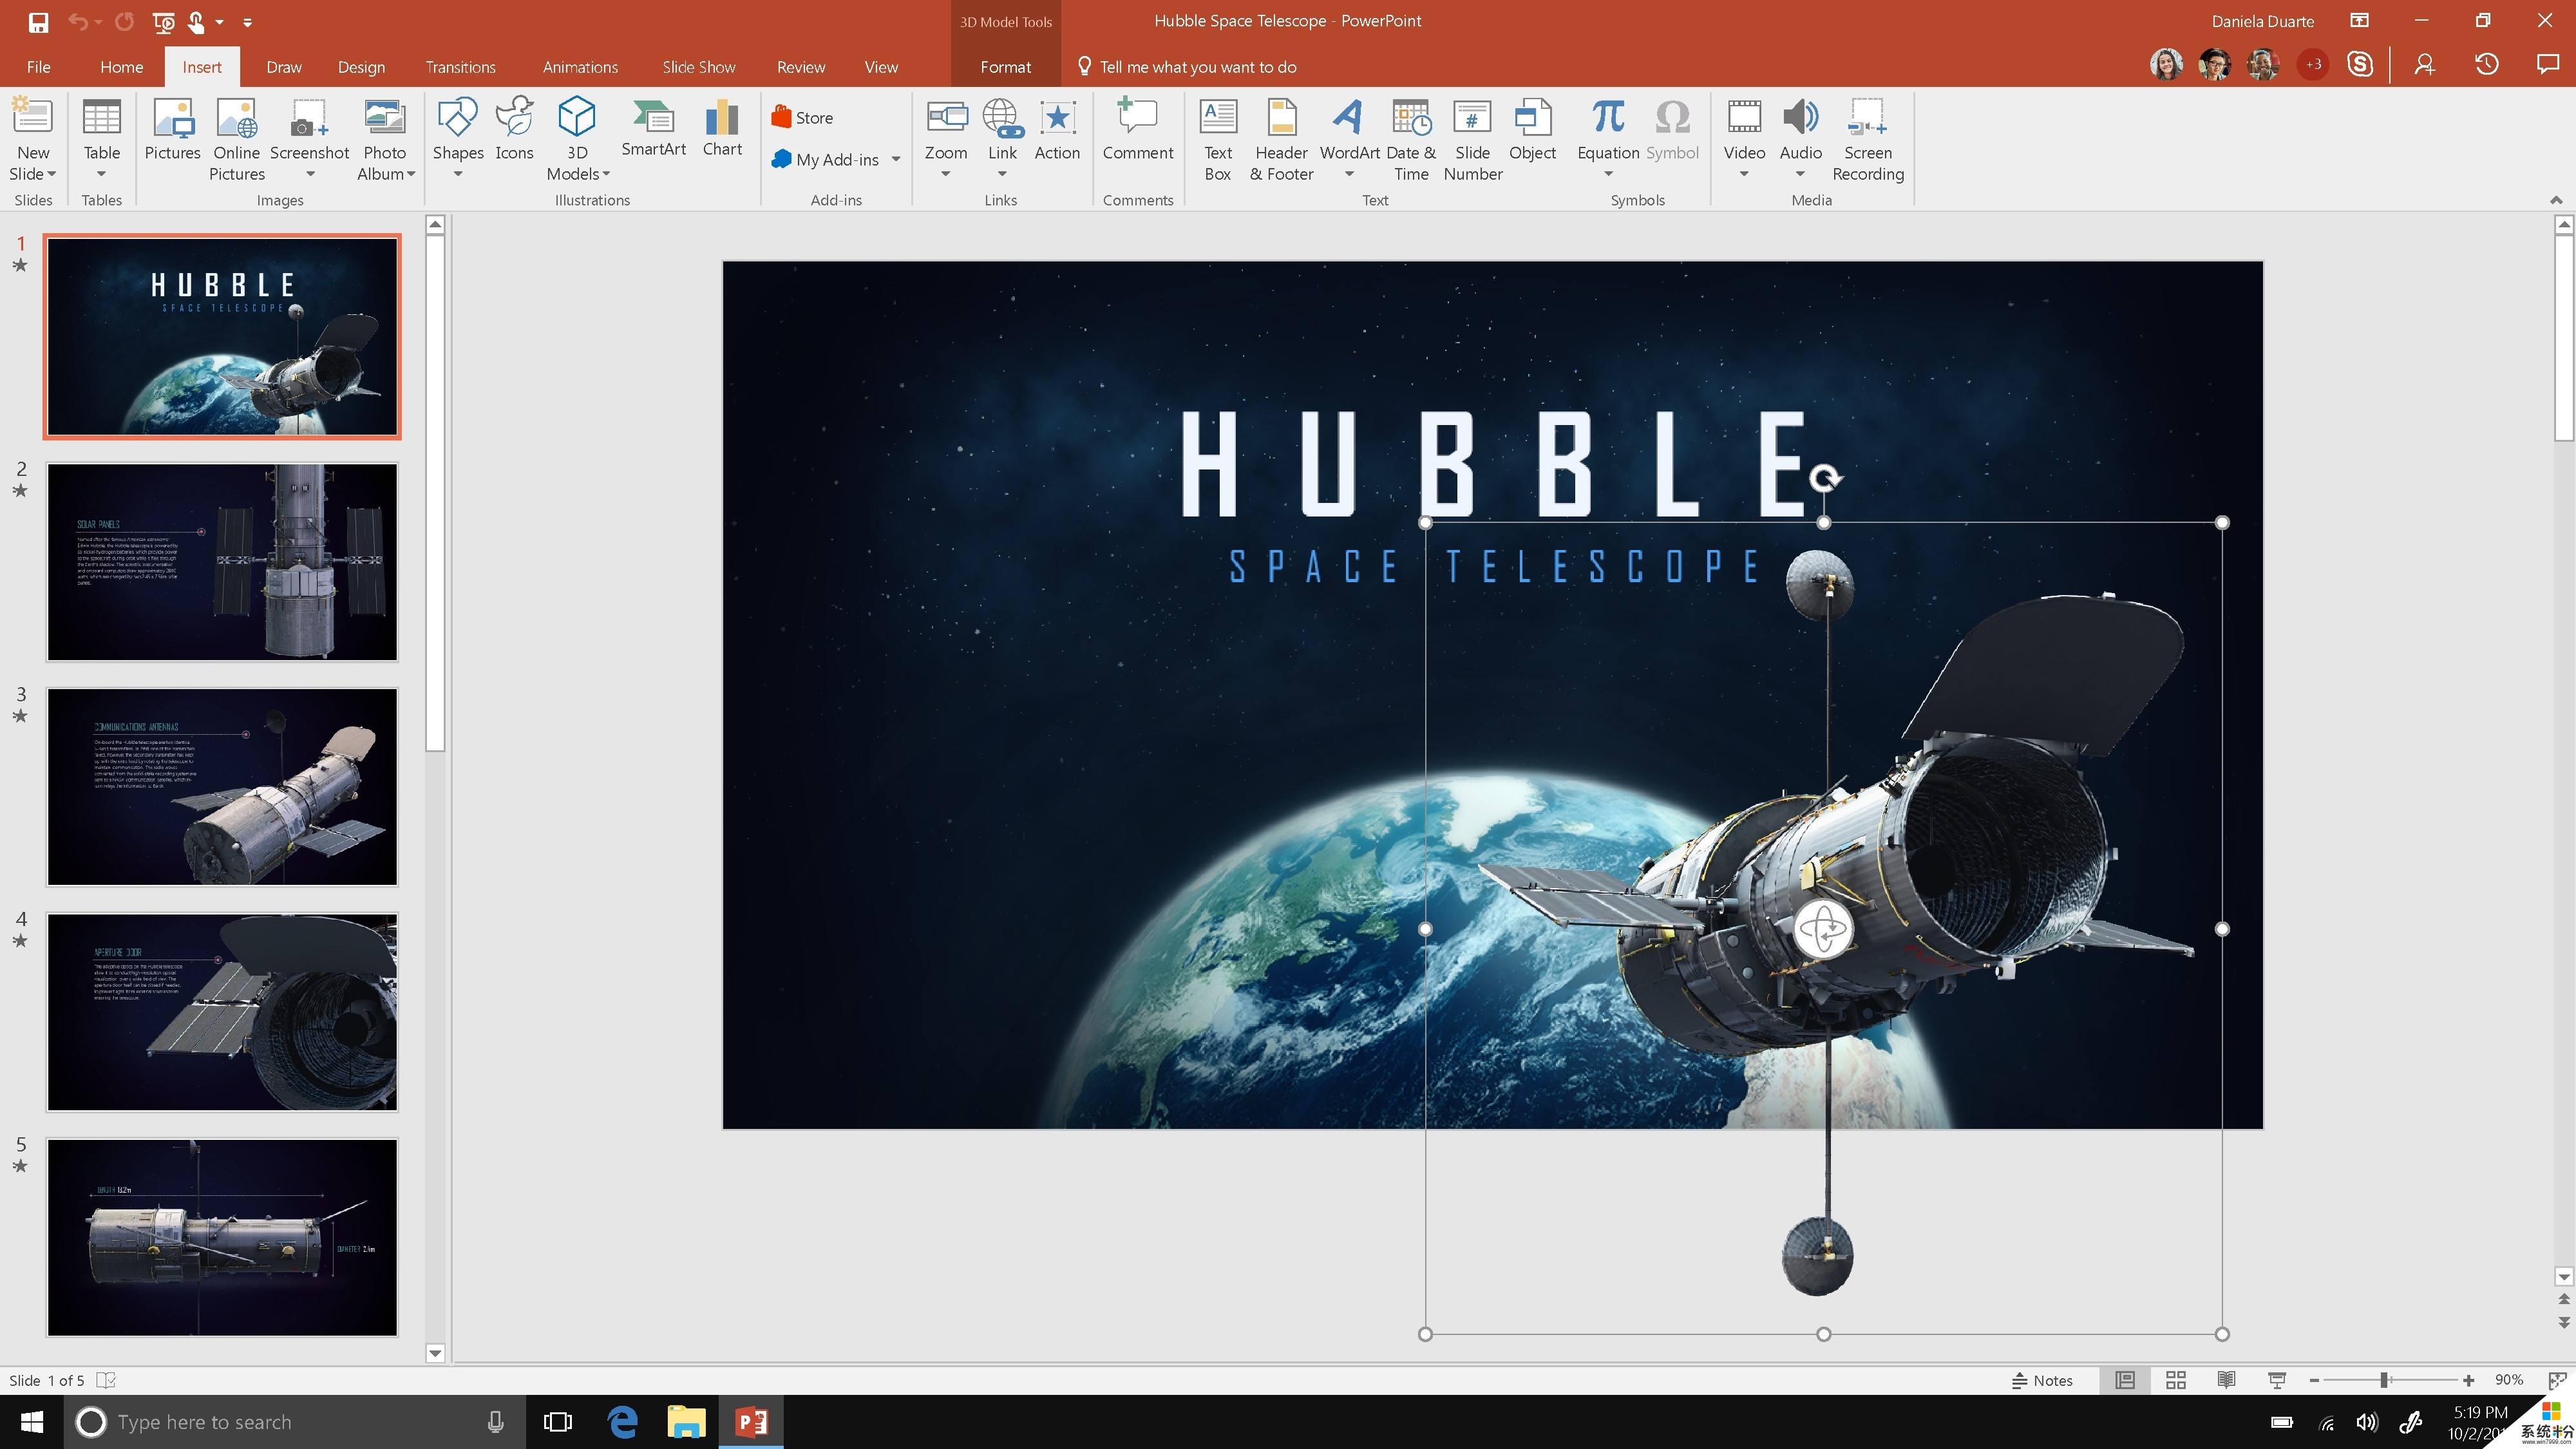Expand the WordArt gallery
2576x1449 pixels.
coord(1349,174)
